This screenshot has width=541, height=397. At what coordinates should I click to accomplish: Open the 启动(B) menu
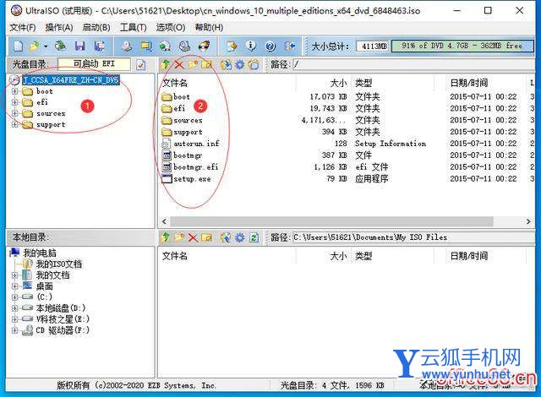pos(96,27)
